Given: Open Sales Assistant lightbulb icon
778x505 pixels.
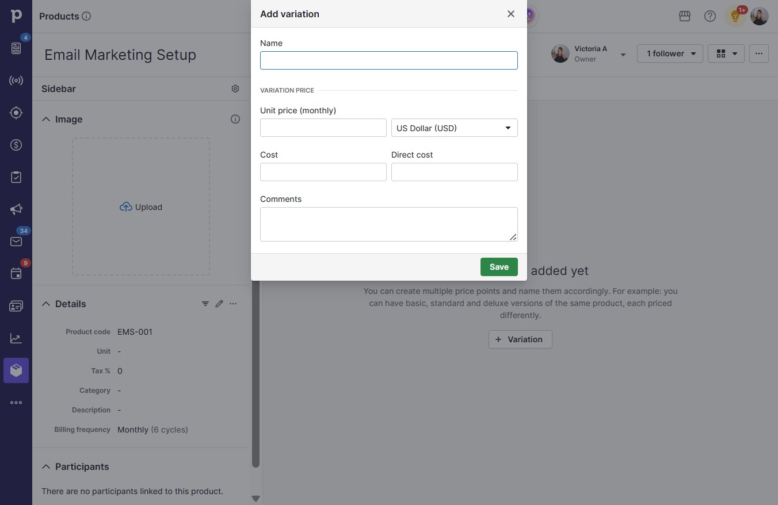Looking at the screenshot, I should 735,16.
